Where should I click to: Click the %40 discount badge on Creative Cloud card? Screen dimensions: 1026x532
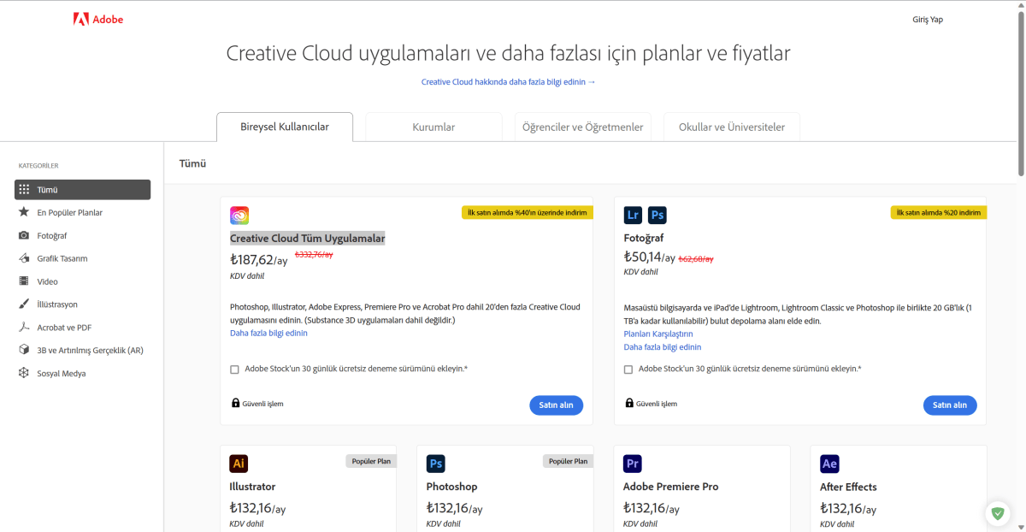pos(527,212)
